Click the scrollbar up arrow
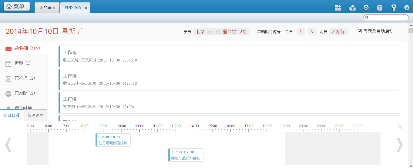Screen dimensions: 413x168 [411, 25]
